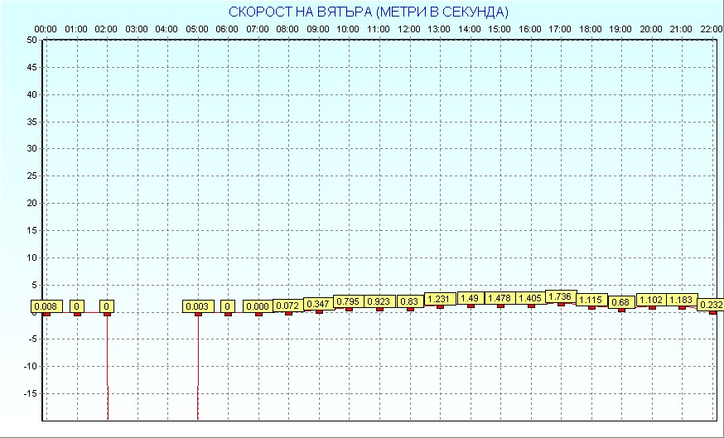Click the 12:00 time axis label
Image resolution: width=724 pixels, height=438 pixels.
coord(409,29)
